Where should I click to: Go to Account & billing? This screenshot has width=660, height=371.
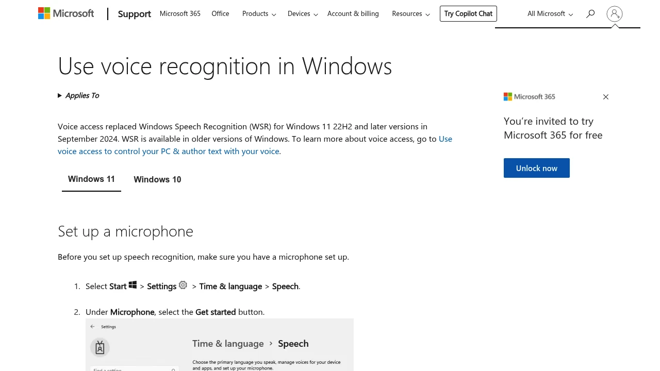[353, 14]
